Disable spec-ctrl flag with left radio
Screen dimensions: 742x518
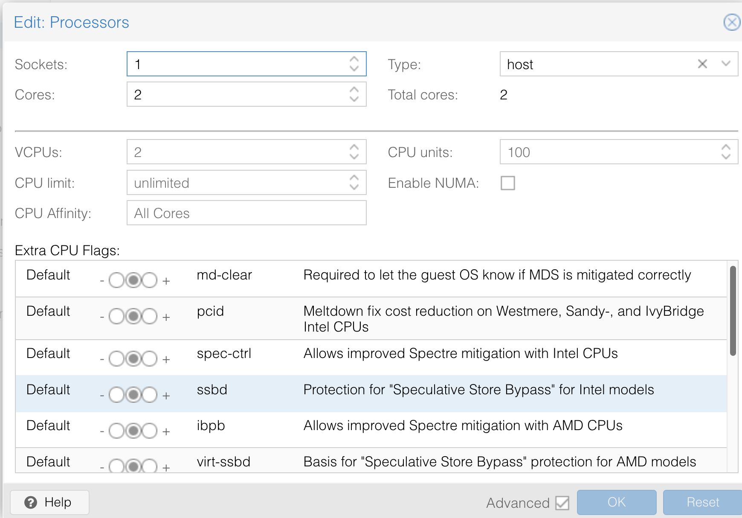tap(117, 359)
